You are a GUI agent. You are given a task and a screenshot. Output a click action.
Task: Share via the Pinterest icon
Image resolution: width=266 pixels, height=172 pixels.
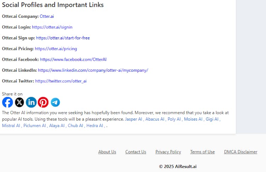(43, 102)
